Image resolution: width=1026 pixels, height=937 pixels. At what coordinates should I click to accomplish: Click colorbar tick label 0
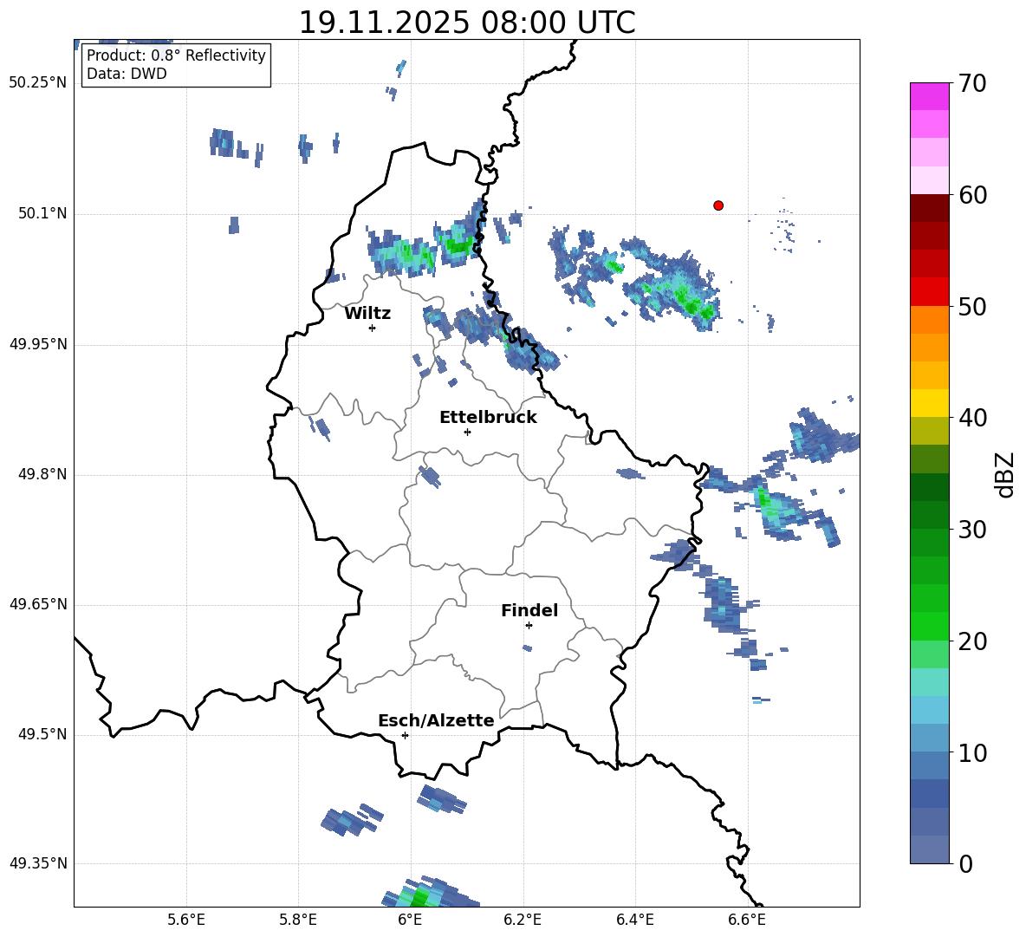(x=965, y=864)
